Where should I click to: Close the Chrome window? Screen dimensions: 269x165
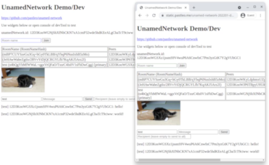(x=261, y=7)
